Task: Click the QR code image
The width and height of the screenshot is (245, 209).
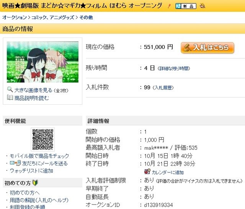Action: tap(42, 139)
